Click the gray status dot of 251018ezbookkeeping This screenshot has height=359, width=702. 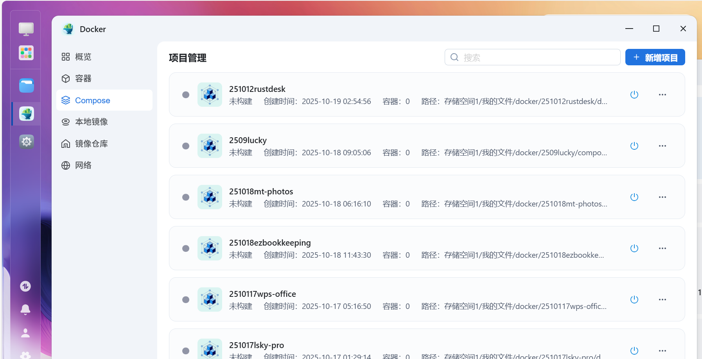click(x=186, y=248)
